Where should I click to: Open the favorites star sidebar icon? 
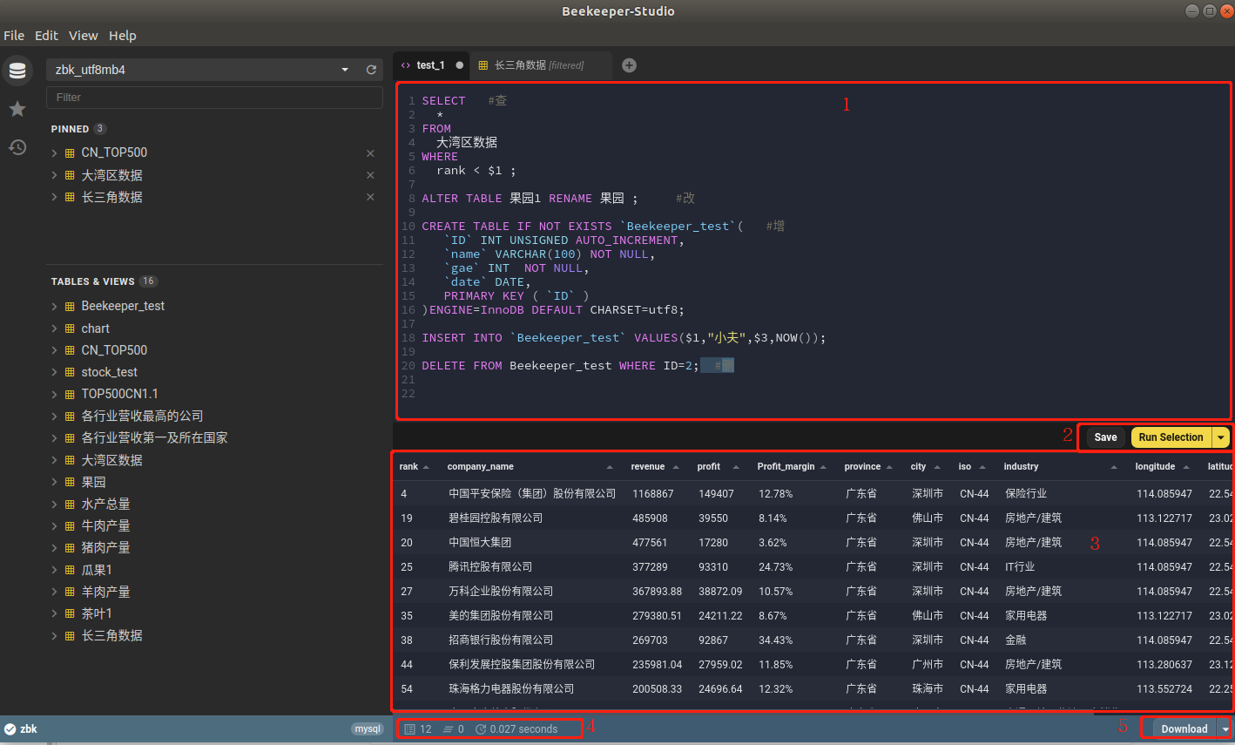(x=17, y=109)
